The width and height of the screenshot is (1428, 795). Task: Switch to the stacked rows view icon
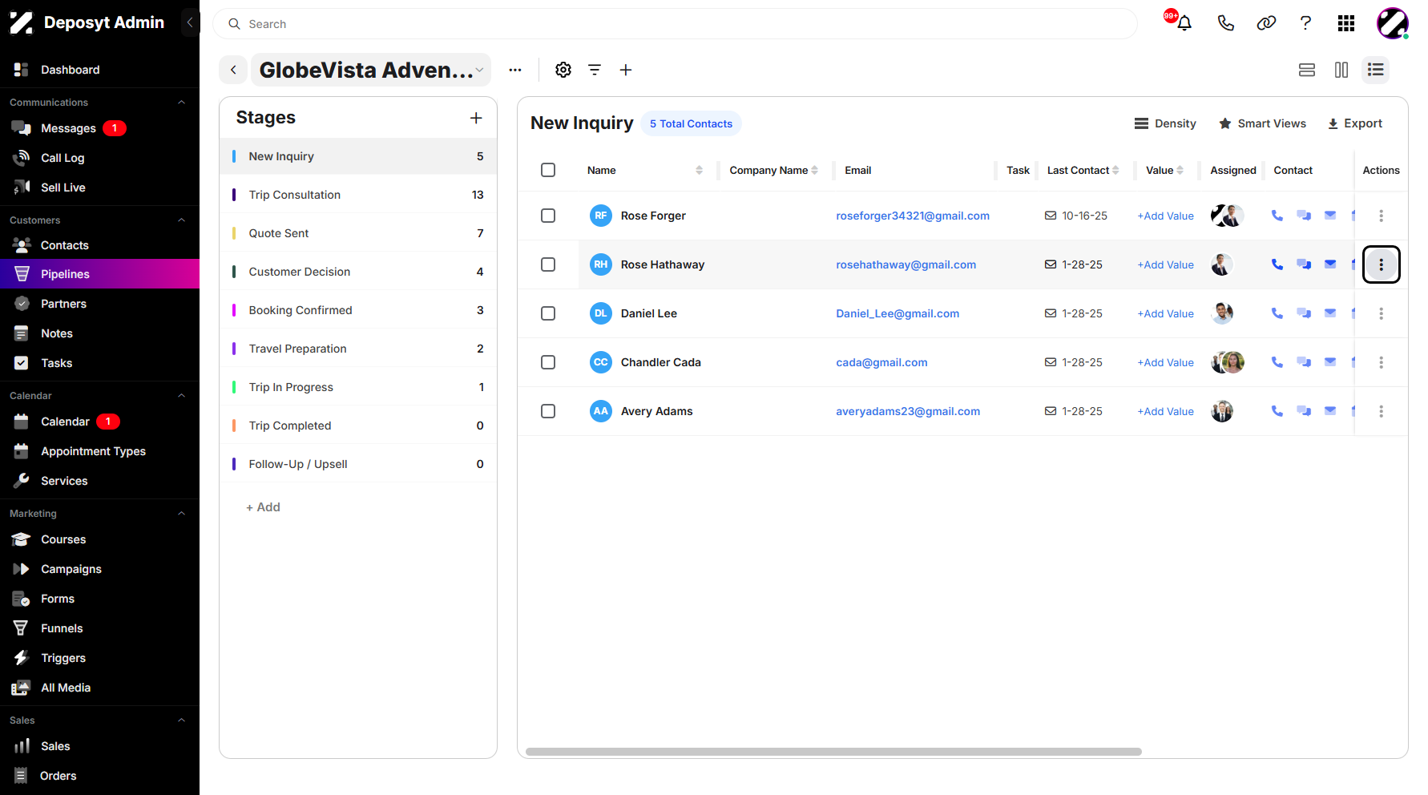(x=1307, y=70)
